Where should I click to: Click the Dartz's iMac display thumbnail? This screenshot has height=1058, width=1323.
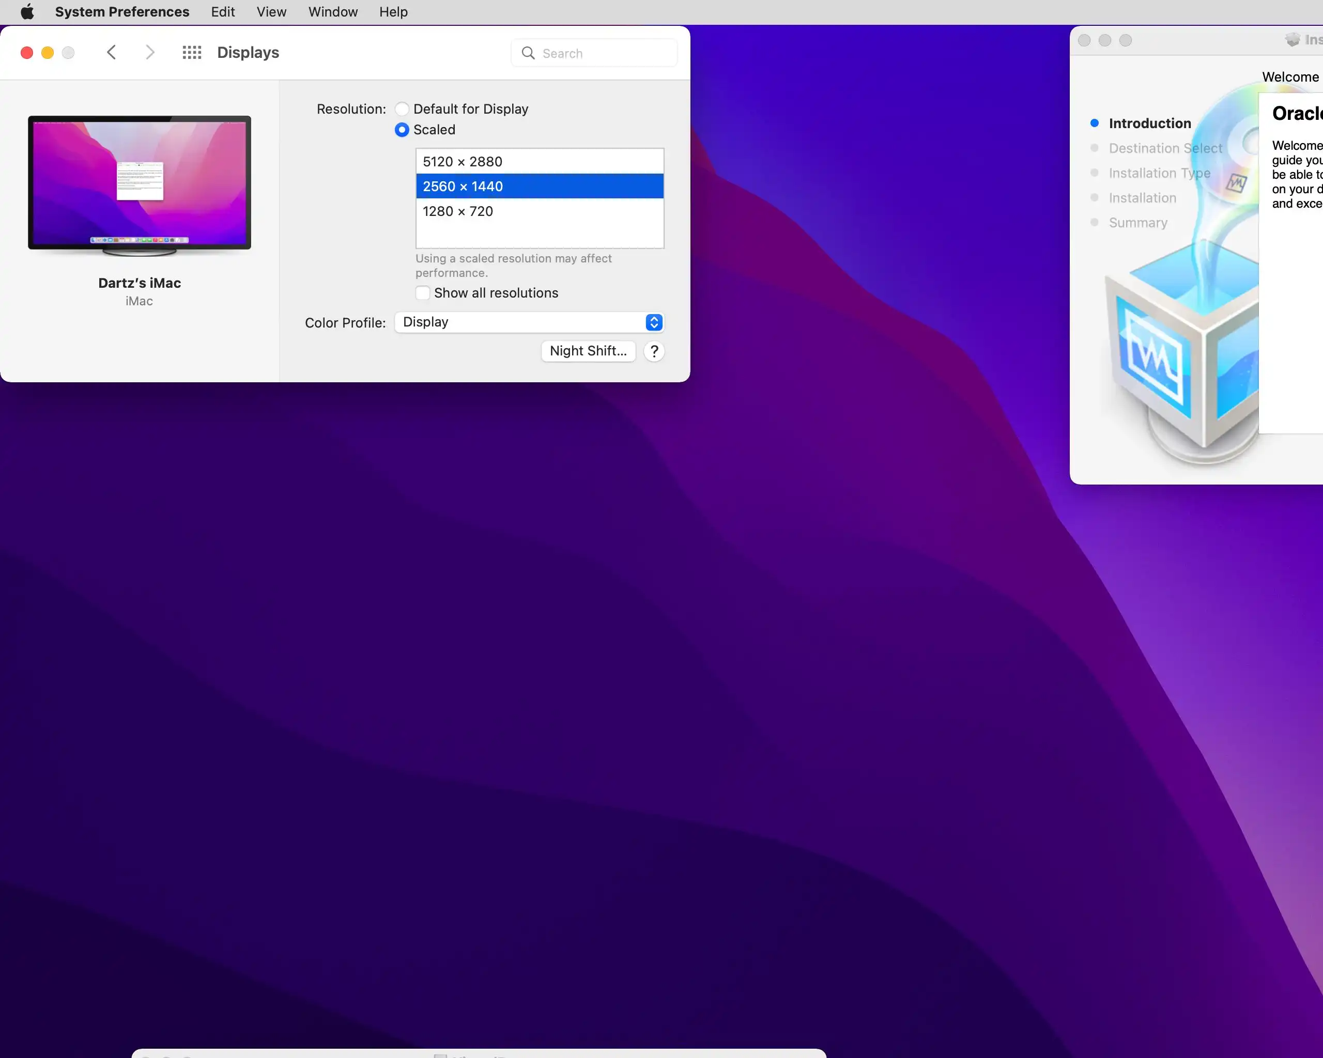point(140,184)
